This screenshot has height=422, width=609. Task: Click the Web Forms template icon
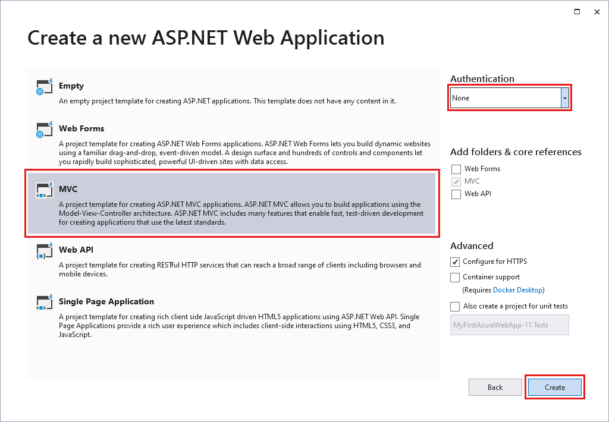pyautogui.click(x=44, y=130)
